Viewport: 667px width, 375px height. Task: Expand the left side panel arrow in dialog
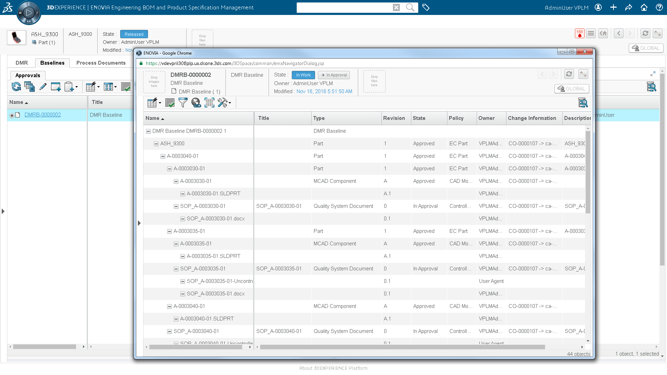[x=139, y=223]
